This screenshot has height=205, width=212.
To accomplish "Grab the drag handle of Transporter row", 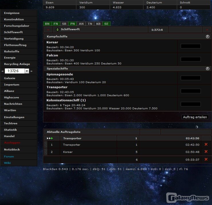I will click(46, 145).
